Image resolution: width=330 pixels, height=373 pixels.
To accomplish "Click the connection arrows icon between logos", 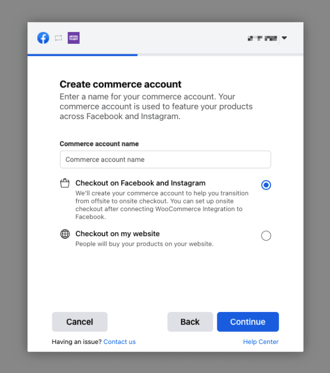I will point(58,38).
